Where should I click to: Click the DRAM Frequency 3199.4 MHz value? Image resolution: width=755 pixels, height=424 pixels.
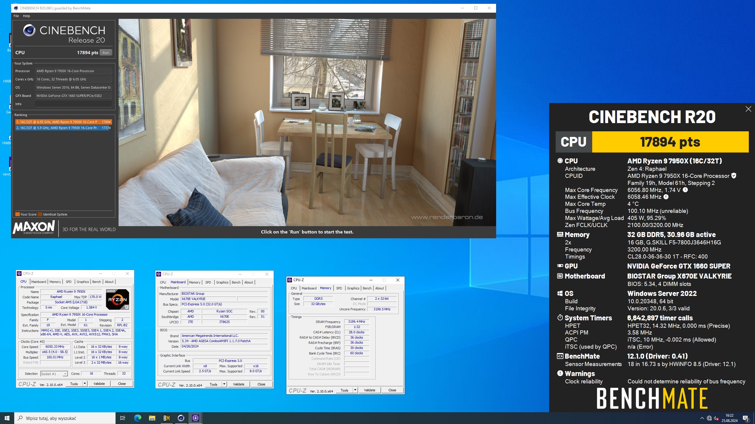point(357,322)
